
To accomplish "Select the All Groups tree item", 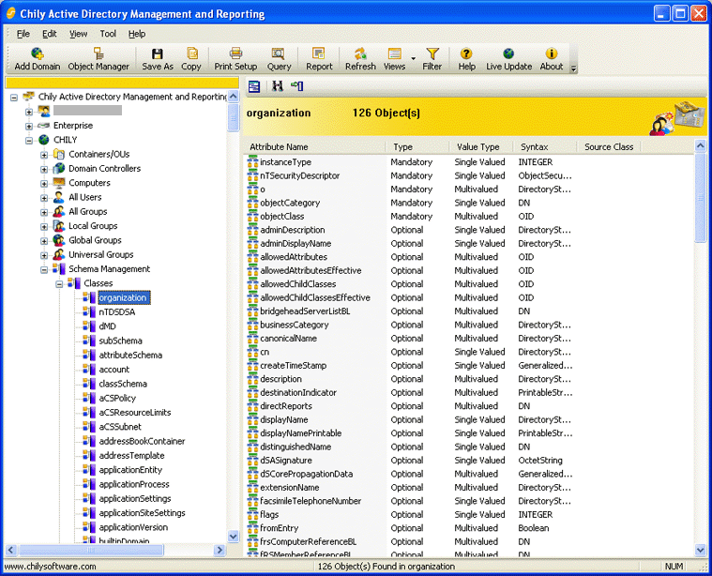I will tap(87, 211).
